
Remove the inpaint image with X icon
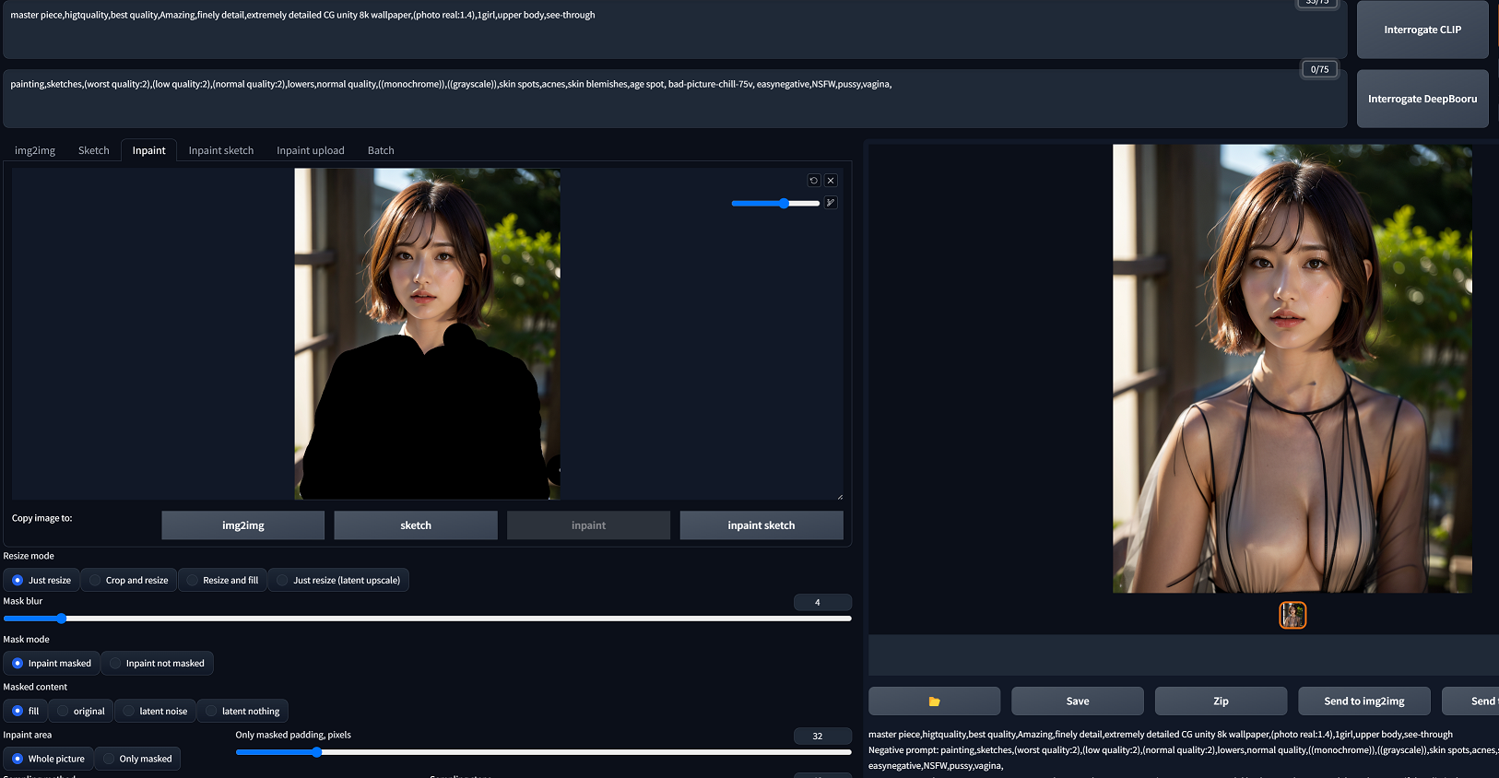pyautogui.click(x=831, y=181)
